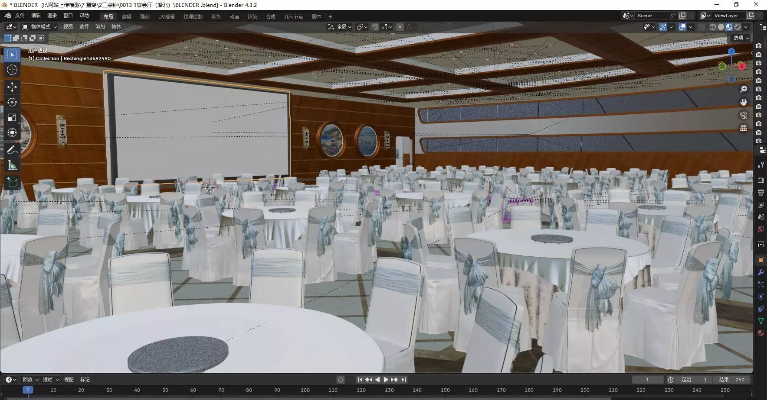Screen dimensions: 767x400
Task: Open the timeline 标记 menu
Action: pos(85,380)
